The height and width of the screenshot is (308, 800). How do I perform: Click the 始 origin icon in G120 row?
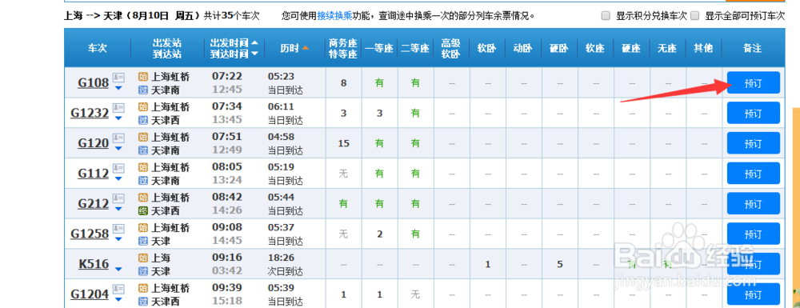(x=143, y=137)
